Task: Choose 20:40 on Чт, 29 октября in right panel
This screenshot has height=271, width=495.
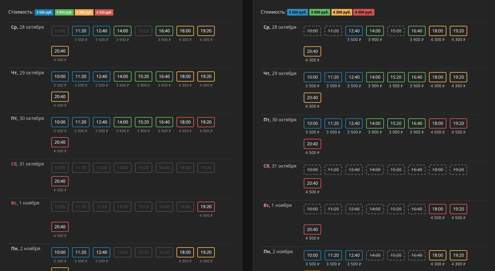Action: coord(312,97)
